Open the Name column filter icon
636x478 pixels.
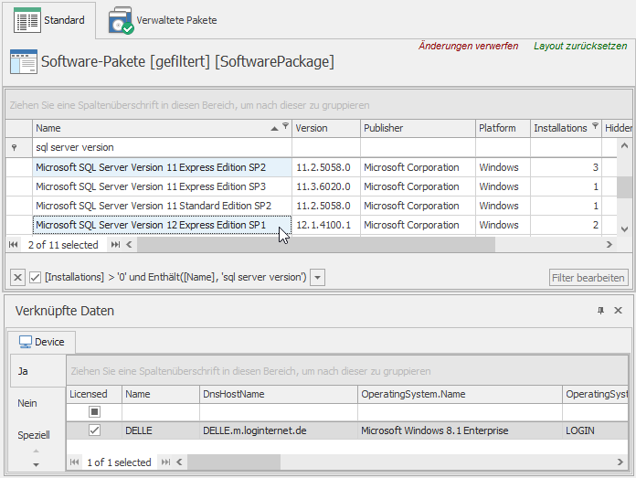[x=285, y=125]
